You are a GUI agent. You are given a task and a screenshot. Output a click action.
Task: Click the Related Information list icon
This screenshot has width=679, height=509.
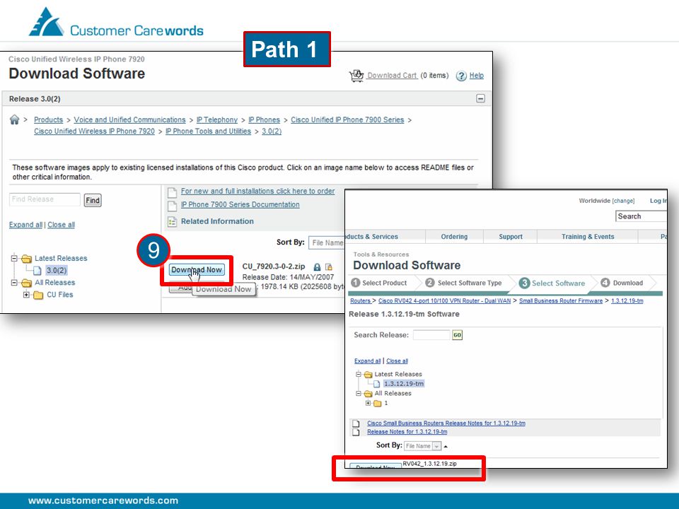point(173,221)
